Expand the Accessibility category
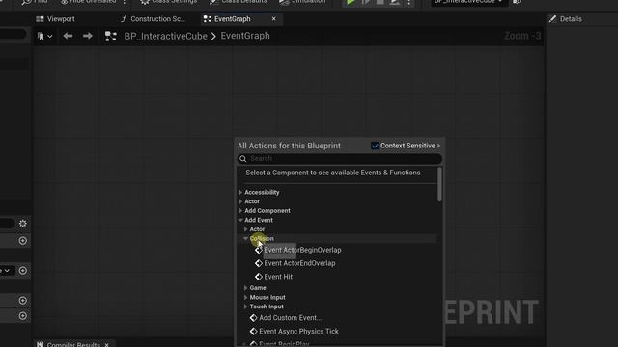 pyautogui.click(x=240, y=193)
